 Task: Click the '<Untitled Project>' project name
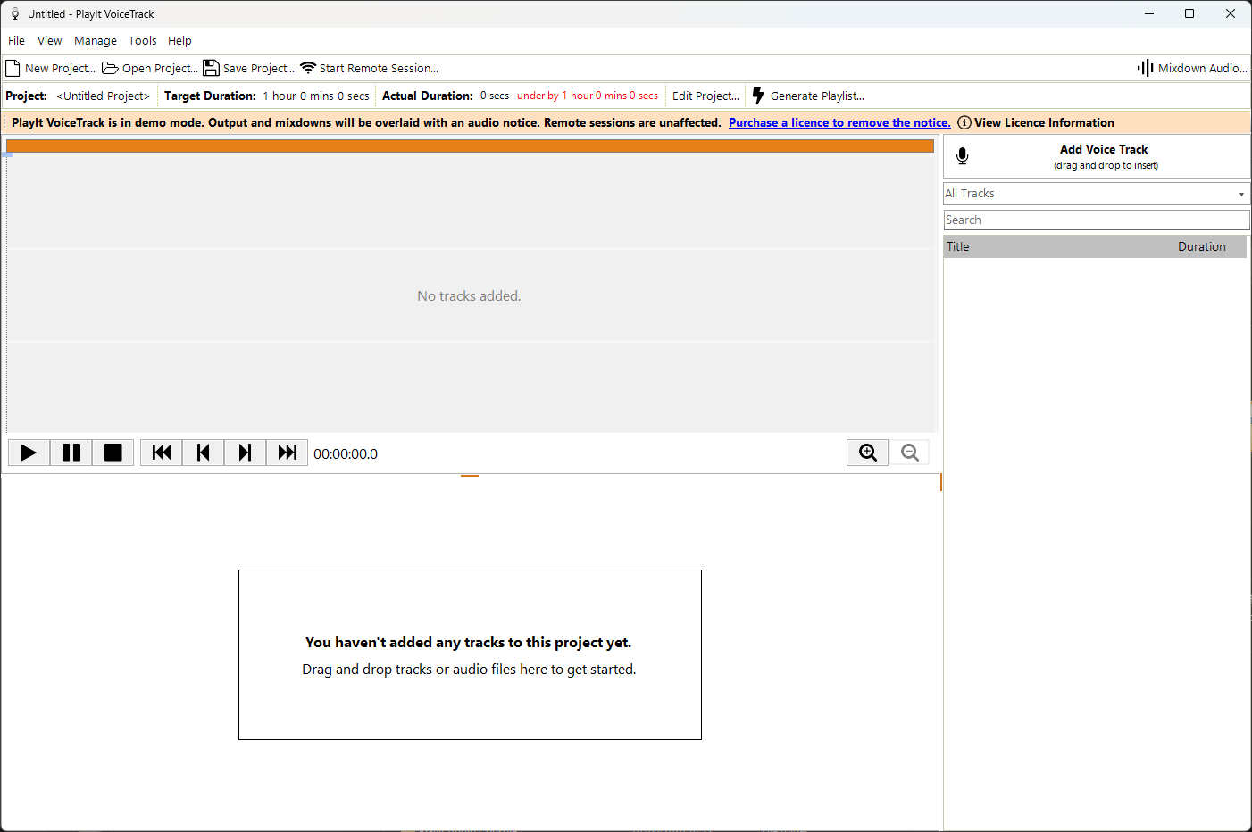click(x=103, y=96)
